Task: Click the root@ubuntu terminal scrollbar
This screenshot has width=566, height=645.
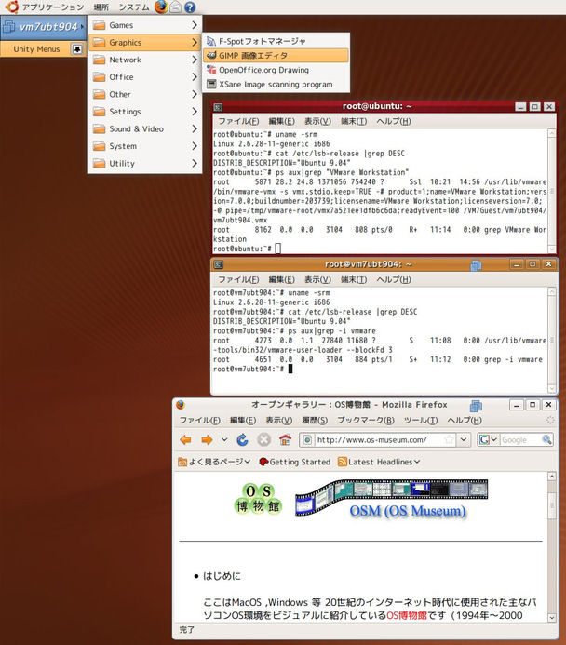Action: (x=552, y=191)
